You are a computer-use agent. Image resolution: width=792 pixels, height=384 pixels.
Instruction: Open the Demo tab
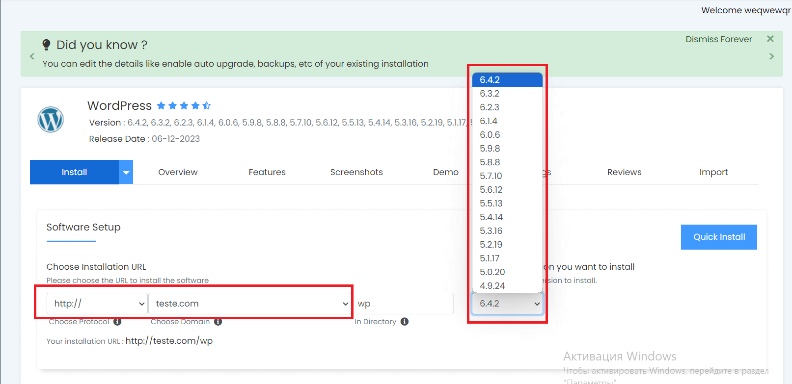(x=446, y=172)
